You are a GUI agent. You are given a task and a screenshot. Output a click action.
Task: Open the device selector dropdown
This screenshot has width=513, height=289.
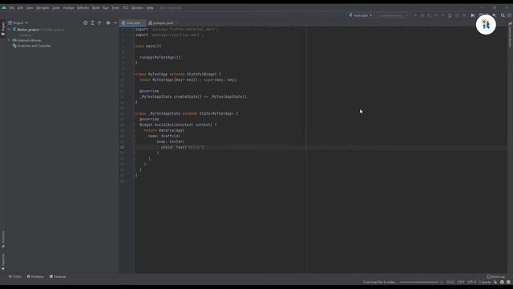point(394,15)
